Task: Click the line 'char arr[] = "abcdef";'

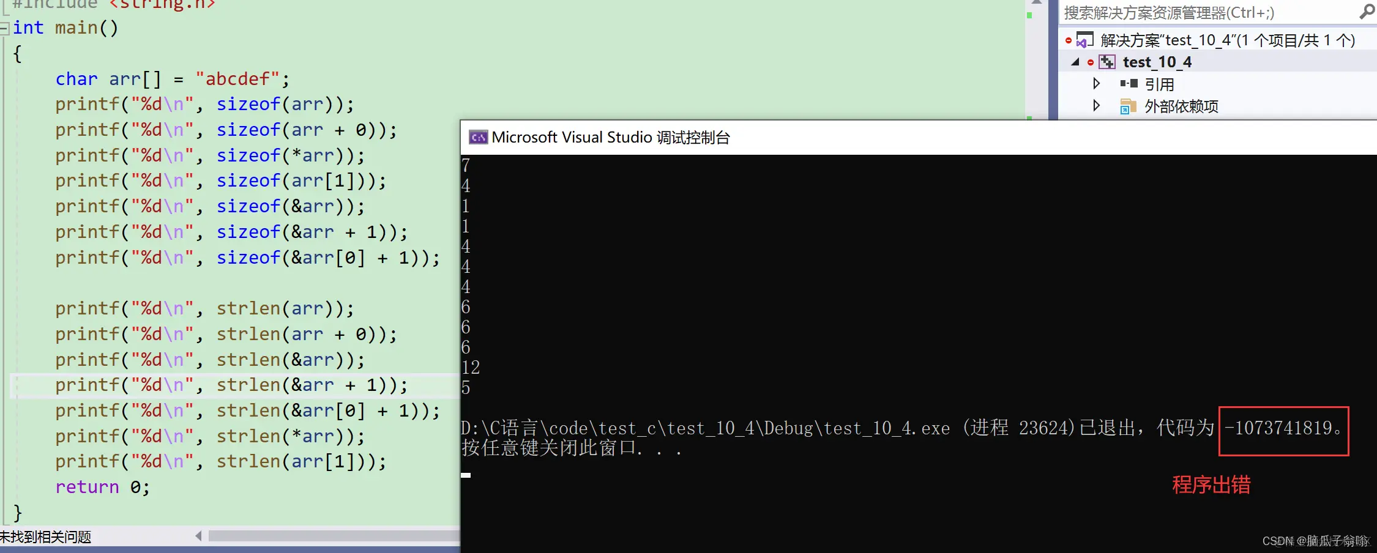Action: [x=172, y=79]
